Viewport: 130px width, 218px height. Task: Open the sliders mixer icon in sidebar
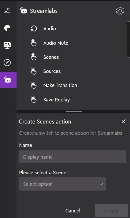tap(7, 11)
